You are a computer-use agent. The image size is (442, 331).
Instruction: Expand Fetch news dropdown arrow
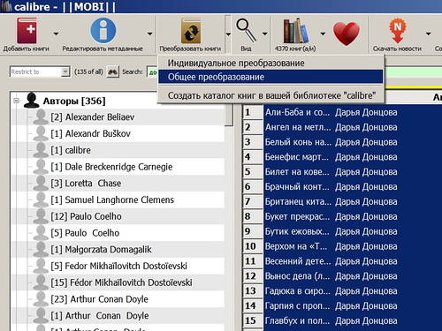tap(429, 34)
